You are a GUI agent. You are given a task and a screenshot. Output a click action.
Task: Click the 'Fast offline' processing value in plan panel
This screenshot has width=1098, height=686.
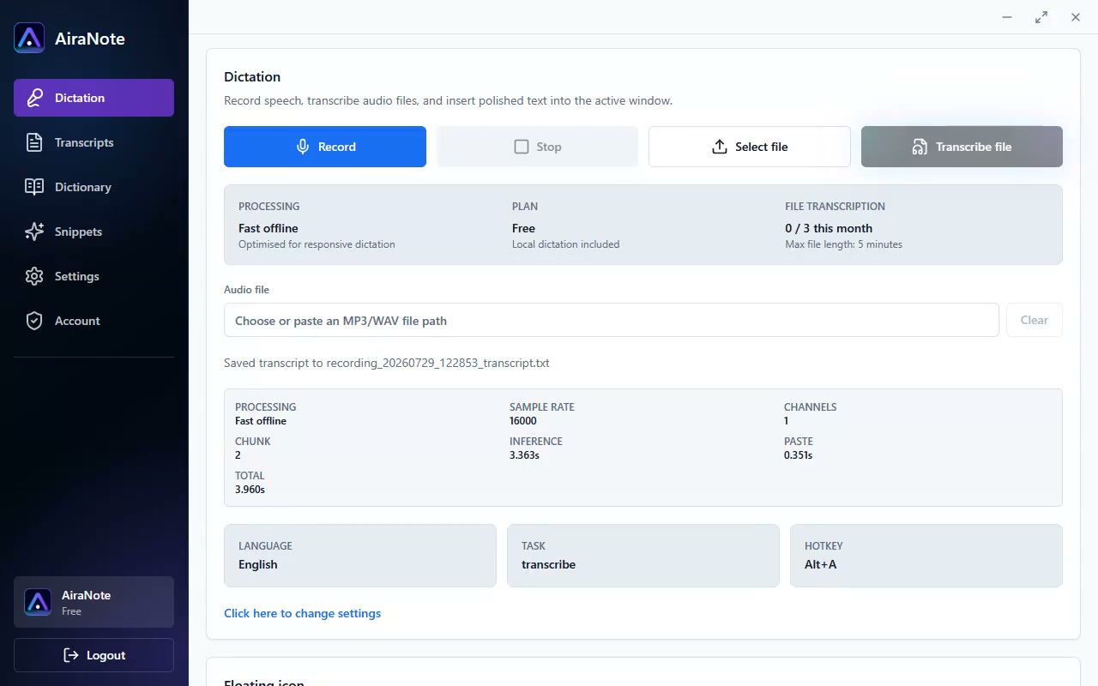point(268,228)
